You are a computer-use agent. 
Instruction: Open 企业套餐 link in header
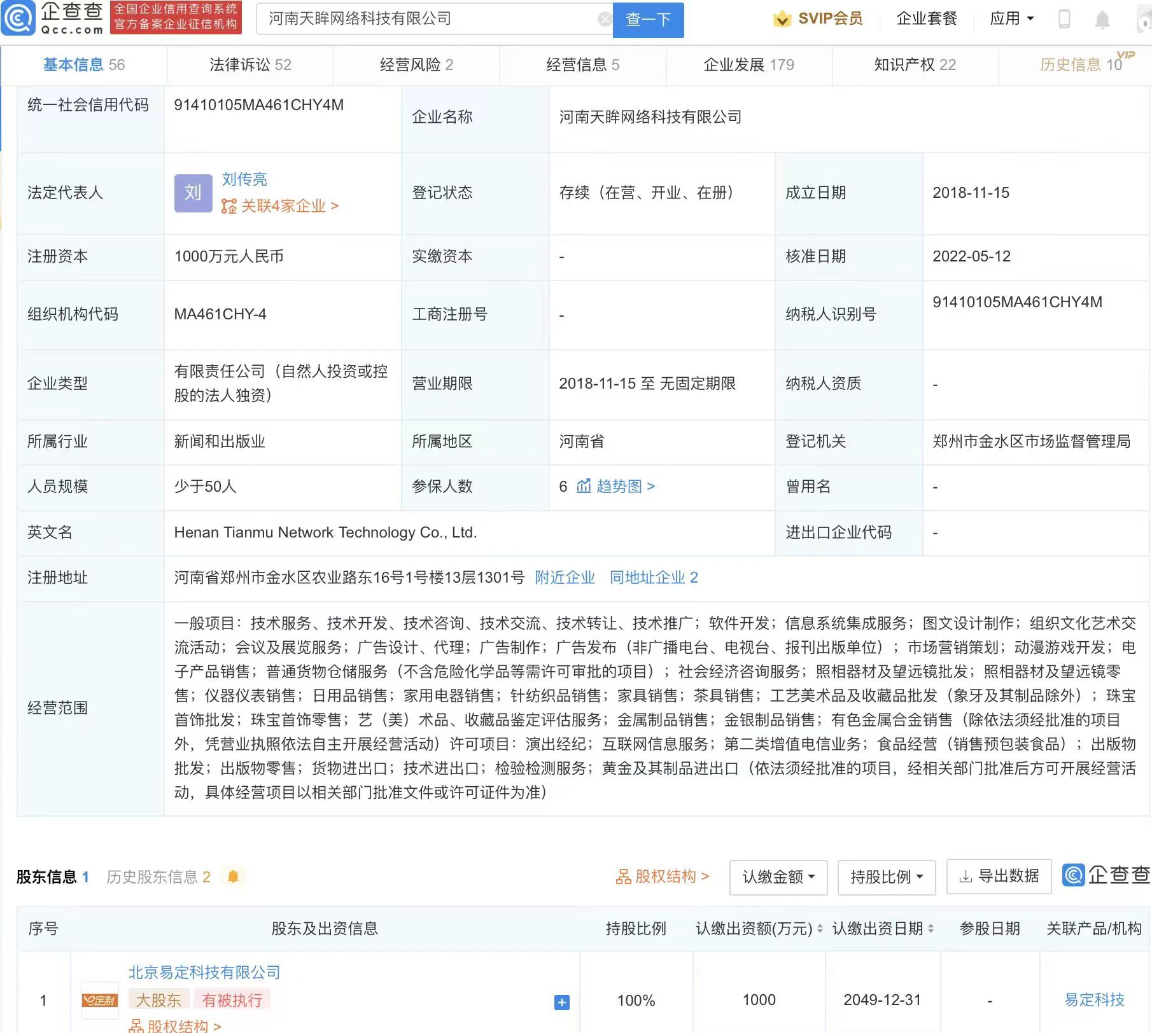pos(927,19)
